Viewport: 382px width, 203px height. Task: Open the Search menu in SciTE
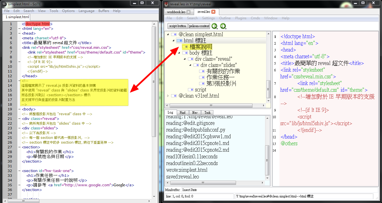point(29,11)
